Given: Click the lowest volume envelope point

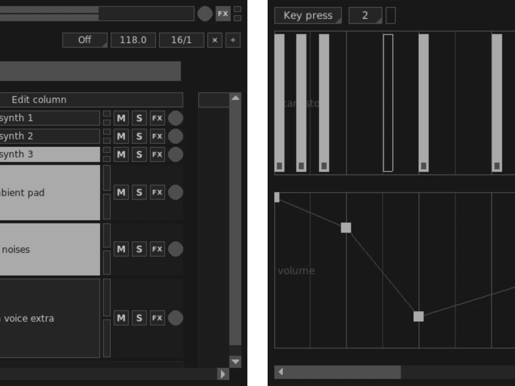Looking at the screenshot, I should pos(419,316).
